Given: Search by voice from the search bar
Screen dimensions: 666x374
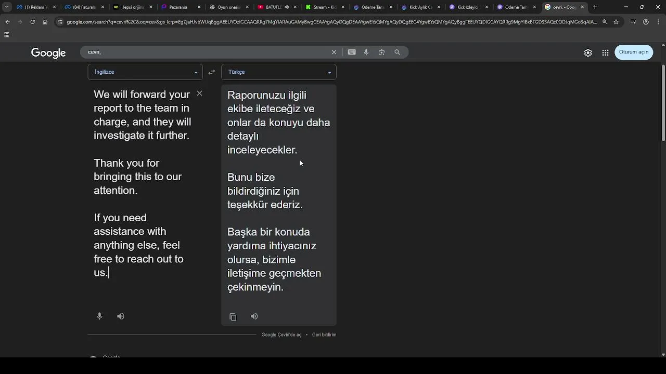Looking at the screenshot, I should click(366, 52).
